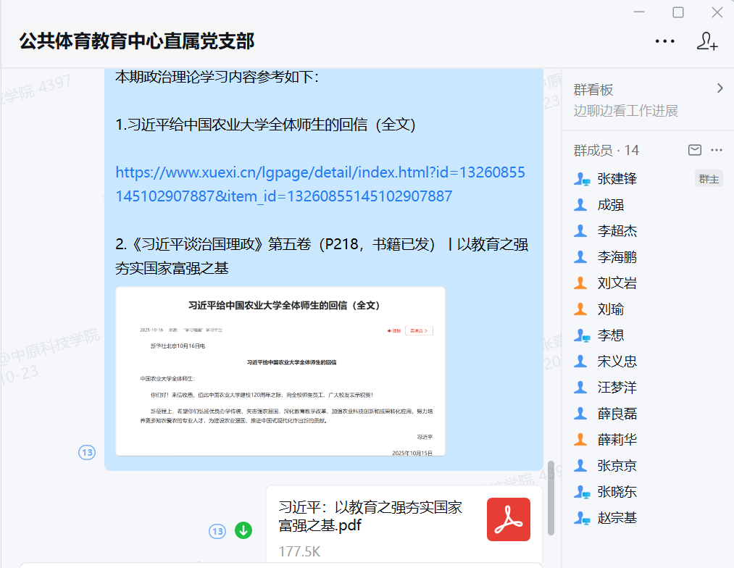Click the 群主 tag next to 张建锋
Viewport: 734px width, 568px height.
(708, 179)
